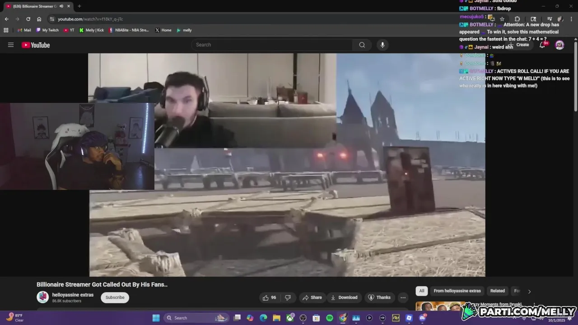Select the All filter chip

click(x=422, y=291)
